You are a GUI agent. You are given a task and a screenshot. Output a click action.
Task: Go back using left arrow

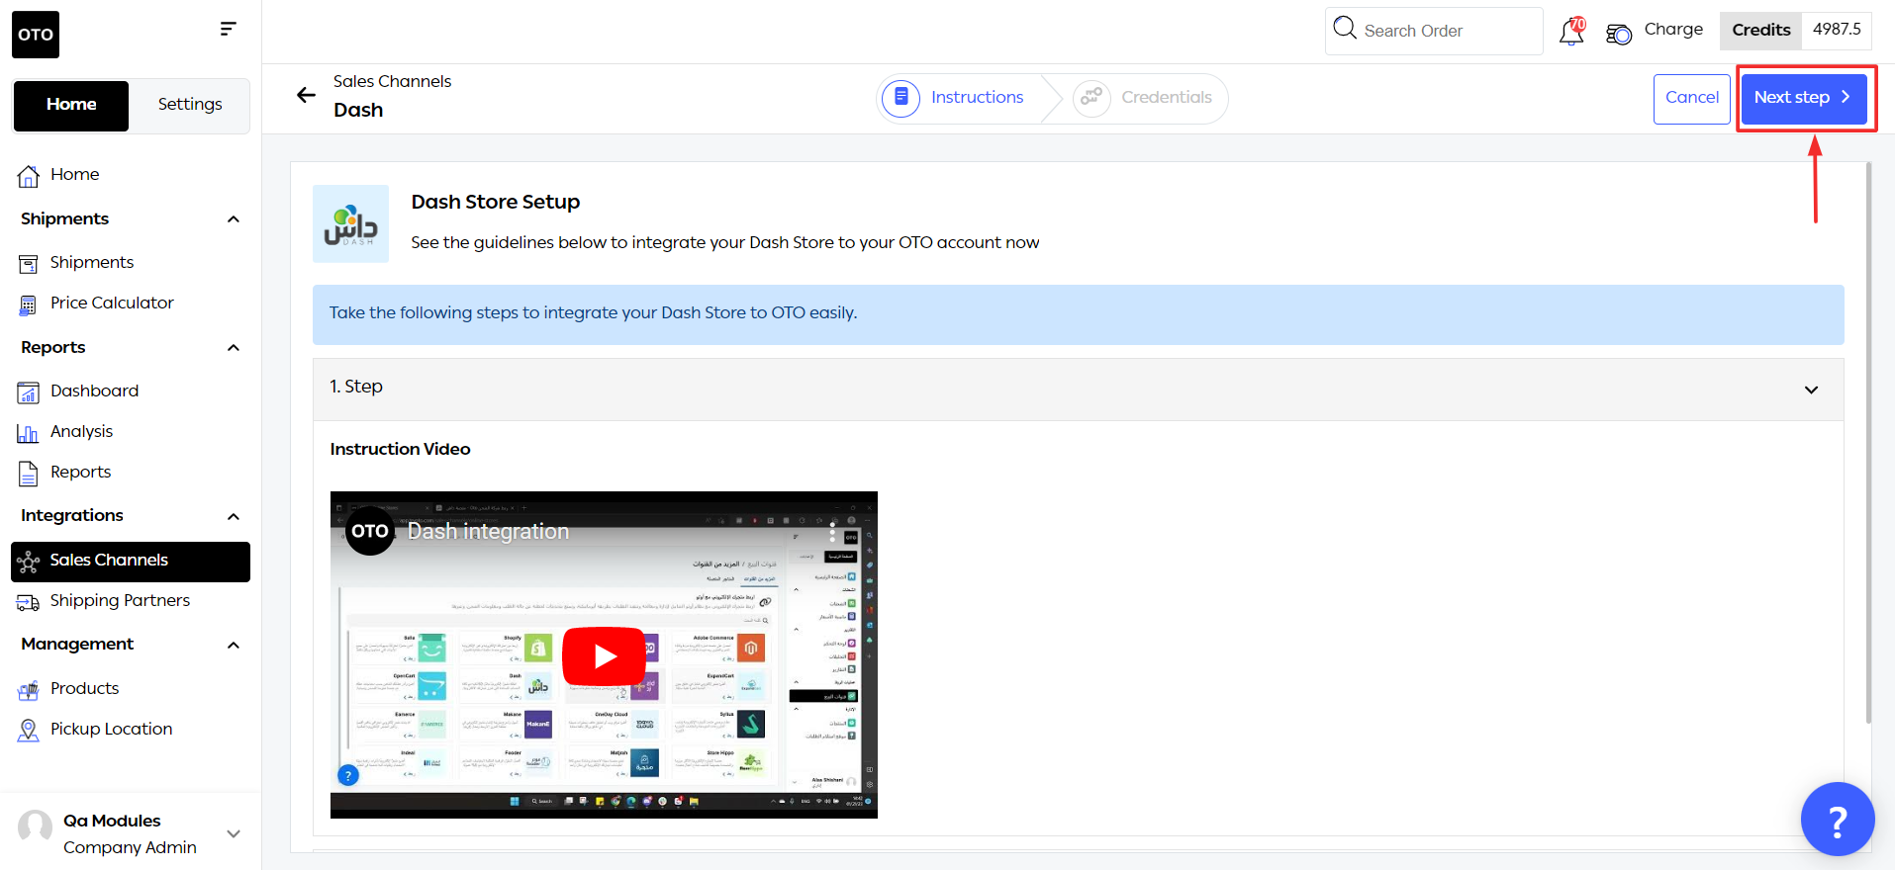click(306, 95)
